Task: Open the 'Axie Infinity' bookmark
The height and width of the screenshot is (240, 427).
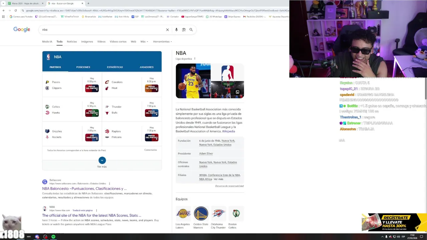Action: click(122, 17)
